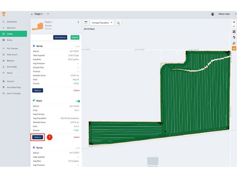Click the Account person icon
The height and width of the screenshot is (178, 237).
4,81
